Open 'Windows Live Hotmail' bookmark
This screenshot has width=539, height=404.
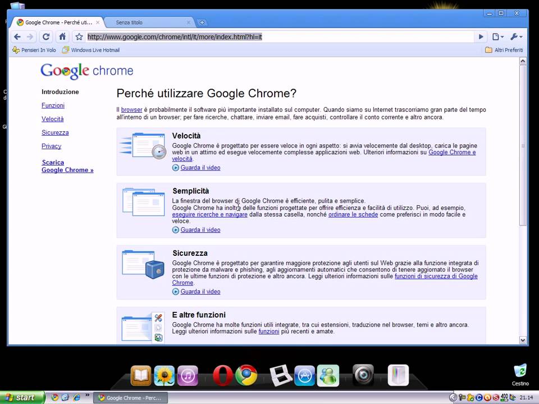tap(91, 50)
